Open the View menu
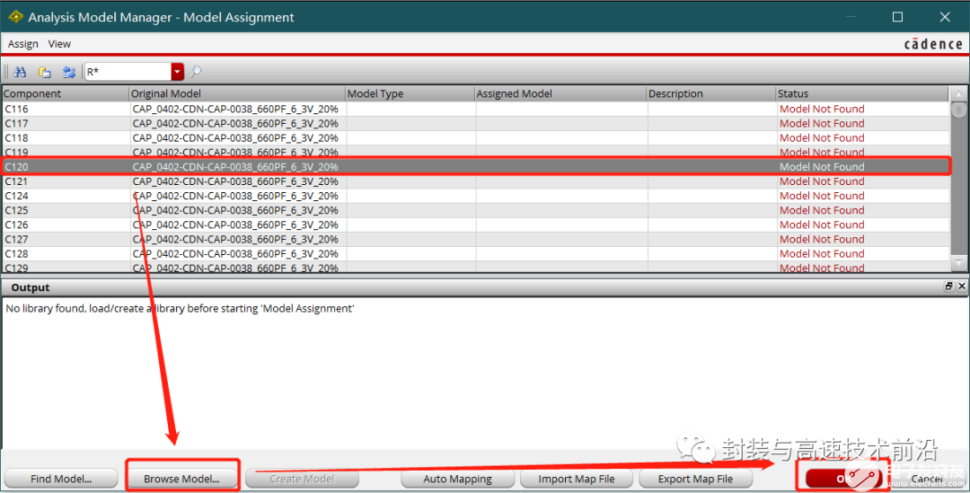Screen dimensions: 970x493 [x=59, y=44]
